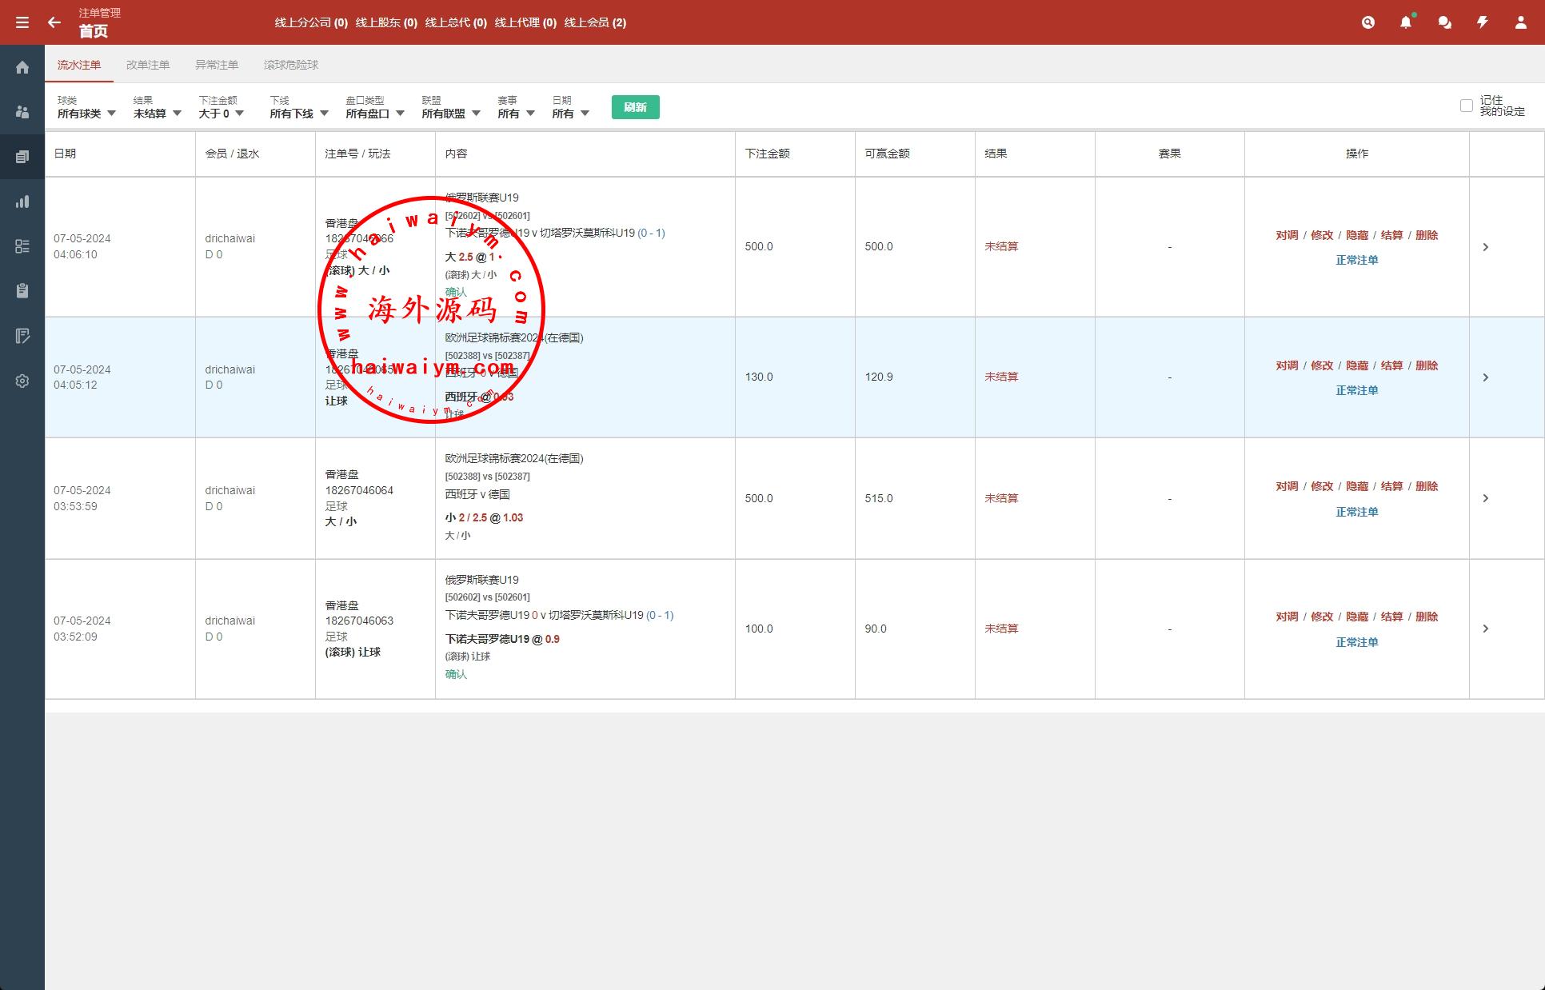Open the hamburger menu icon
The image size is (1545, 990).
click(x=22, y=22)
